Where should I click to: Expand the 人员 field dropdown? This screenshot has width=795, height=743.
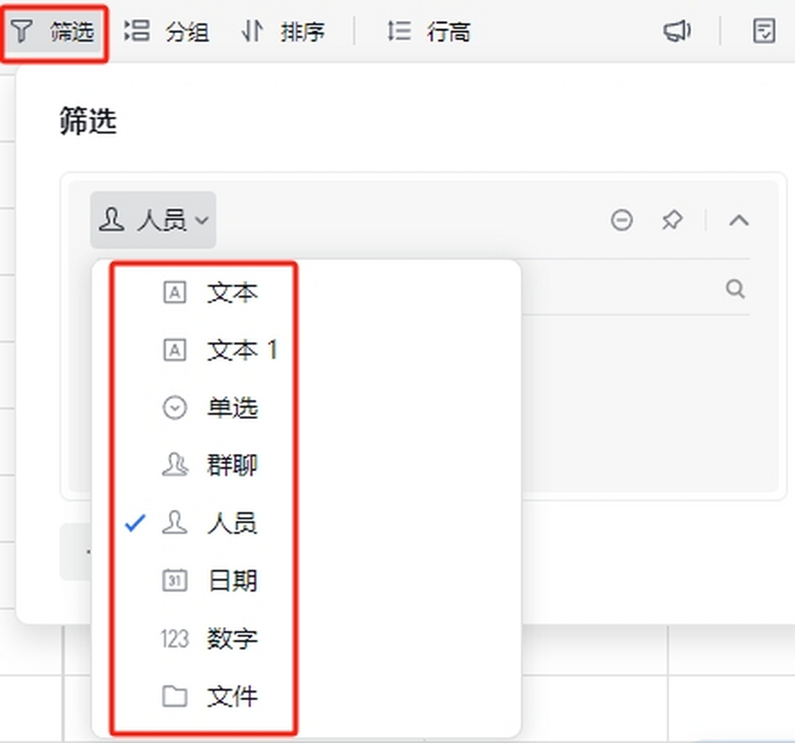point(153,220)
